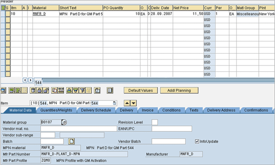
Task: Click icon right of Copy item
Action: click(x=61, y=90)
